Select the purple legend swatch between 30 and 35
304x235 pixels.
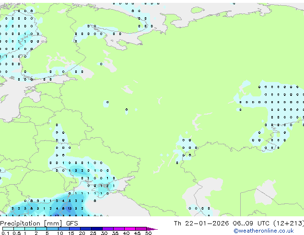(x=108, y=229)
